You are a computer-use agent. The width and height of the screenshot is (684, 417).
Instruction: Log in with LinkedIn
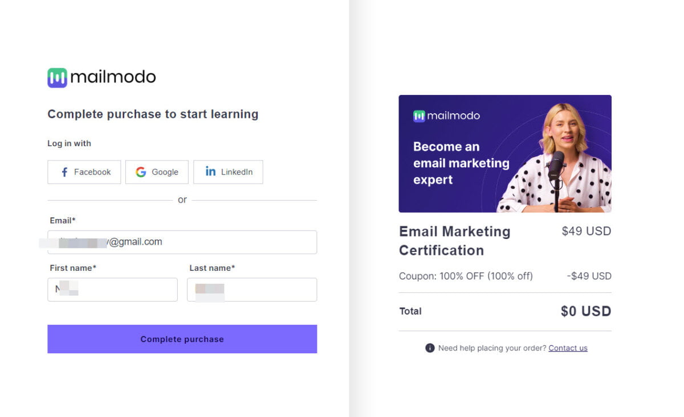(228, 172)
